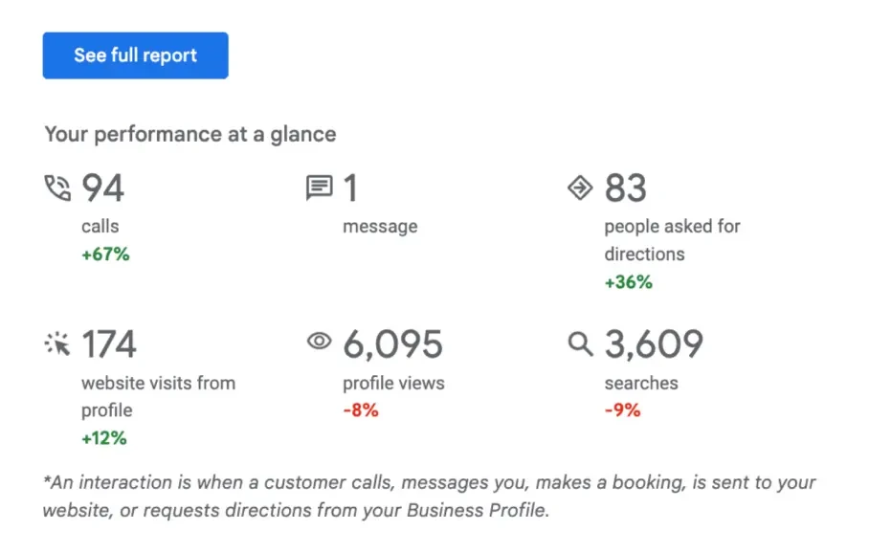The width and height of the screenshot is (869, 553).
Task: Click the +36% directions change
Action: (629, 282)
